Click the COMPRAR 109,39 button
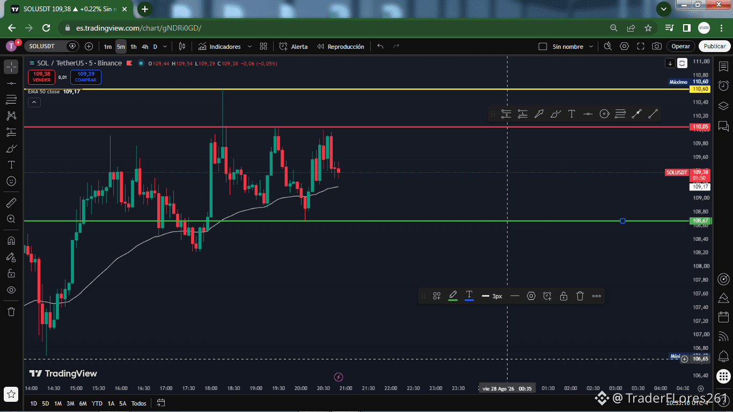 coord(86,77)
